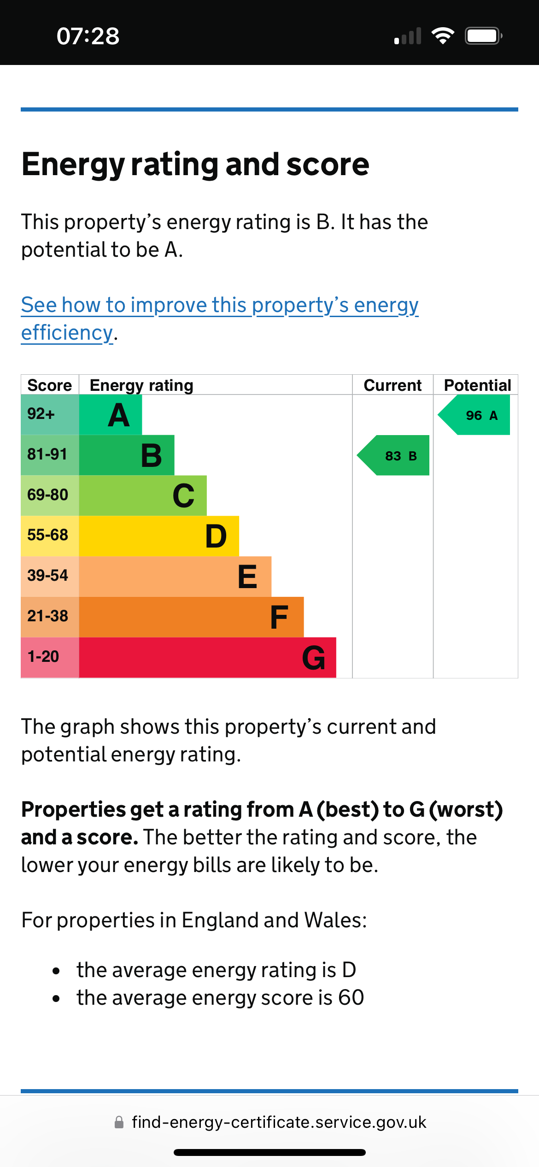
Task: Select the orange F rating bar
Action: click(x=191, y=617)
